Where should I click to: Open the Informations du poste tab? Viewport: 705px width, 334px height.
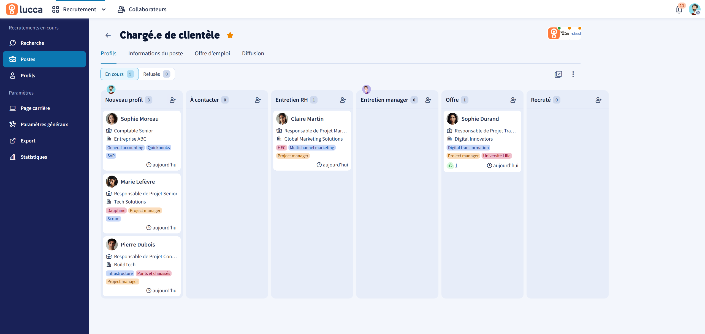click(155, 53)
